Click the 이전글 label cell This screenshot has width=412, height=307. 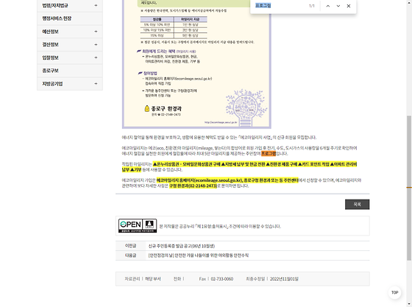[131, 246]
